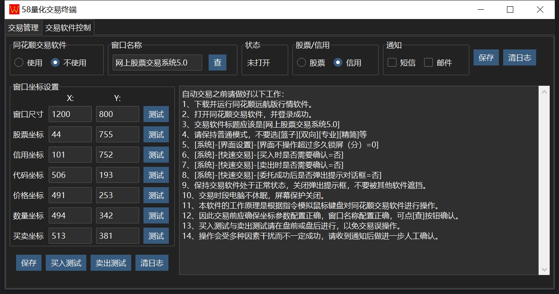The height and width of the screenshot is (294, 559).
Task: Click the log scrollbar down arrow
Action: coord(544,269)
